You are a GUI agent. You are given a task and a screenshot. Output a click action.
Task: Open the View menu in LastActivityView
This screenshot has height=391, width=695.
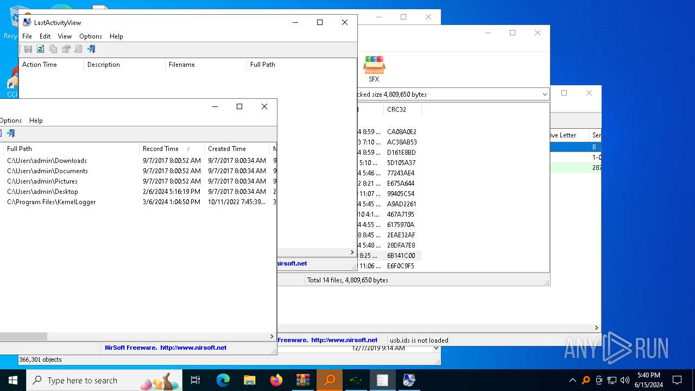tap(65, 36)
